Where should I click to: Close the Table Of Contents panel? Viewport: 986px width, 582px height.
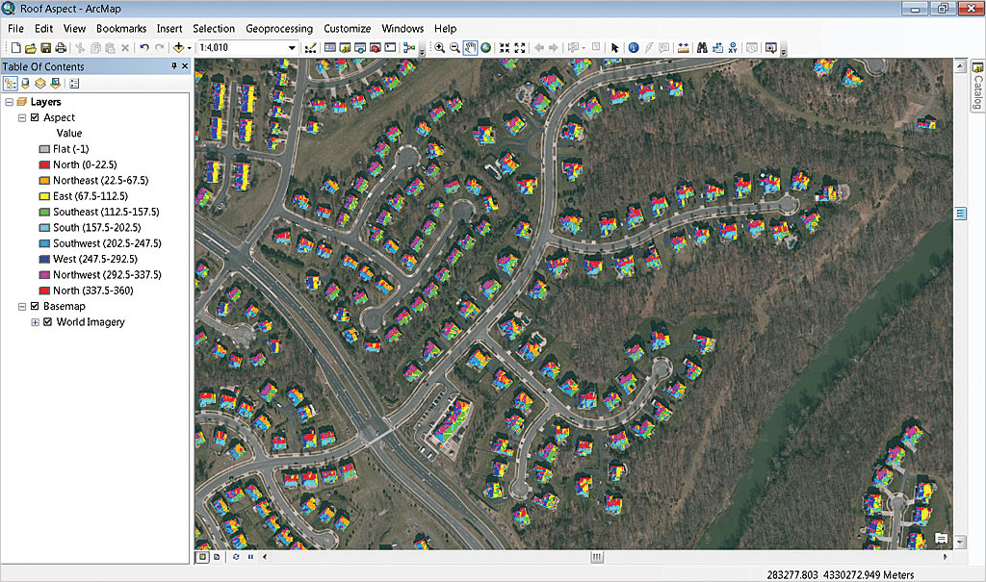pos(185,66)
